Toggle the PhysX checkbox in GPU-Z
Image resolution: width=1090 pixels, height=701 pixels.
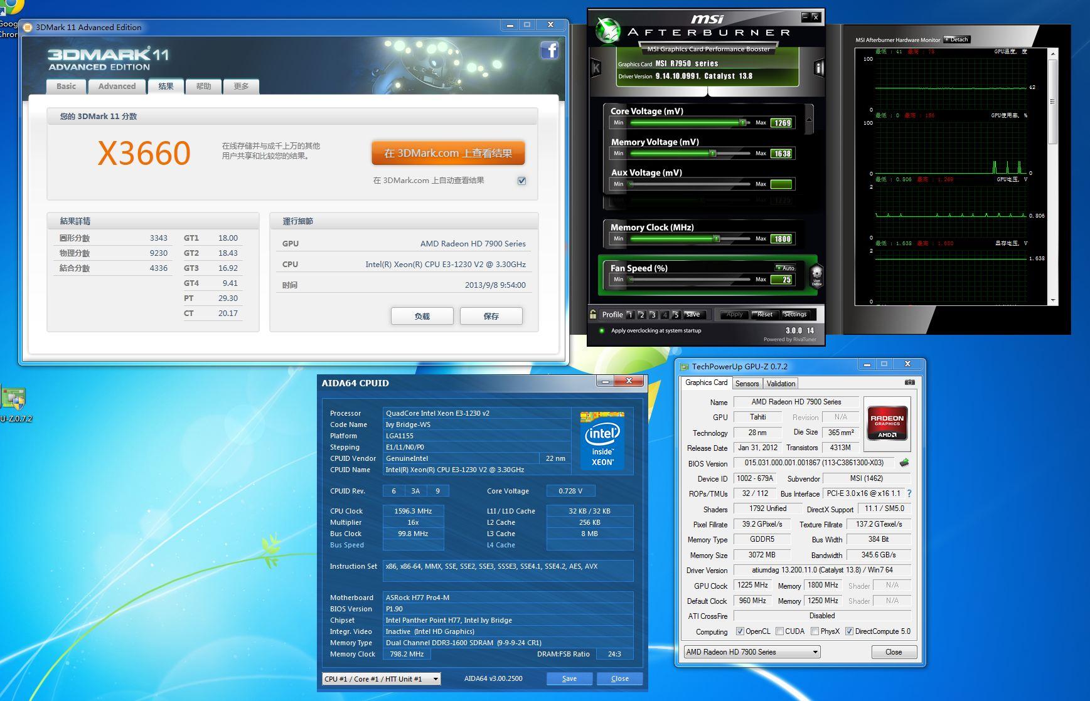click(815, 631)
